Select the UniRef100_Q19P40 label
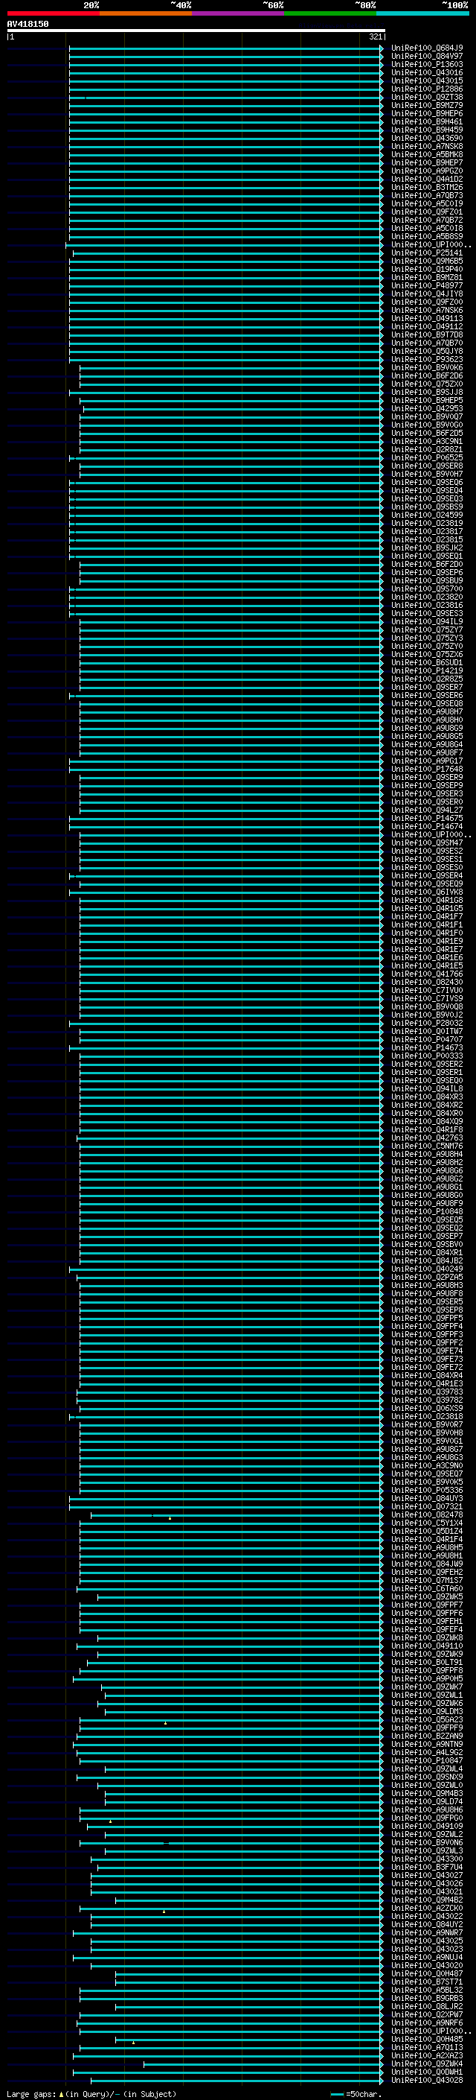This screenshot has height=2100, width=476. point(427,269)
